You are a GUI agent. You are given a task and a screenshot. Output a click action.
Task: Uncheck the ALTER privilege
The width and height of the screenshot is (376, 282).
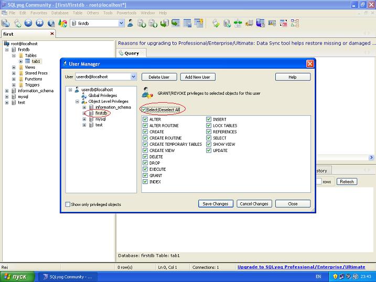[145, 119]
